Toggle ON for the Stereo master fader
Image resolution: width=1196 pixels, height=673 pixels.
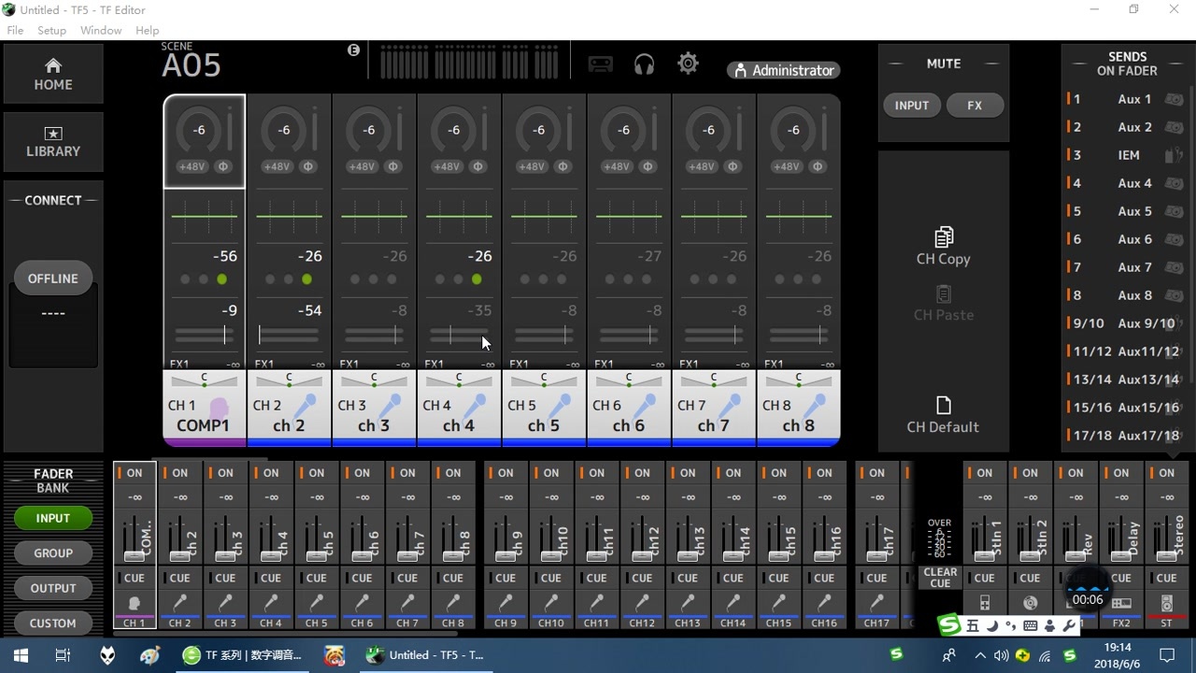pos(1166,473)
